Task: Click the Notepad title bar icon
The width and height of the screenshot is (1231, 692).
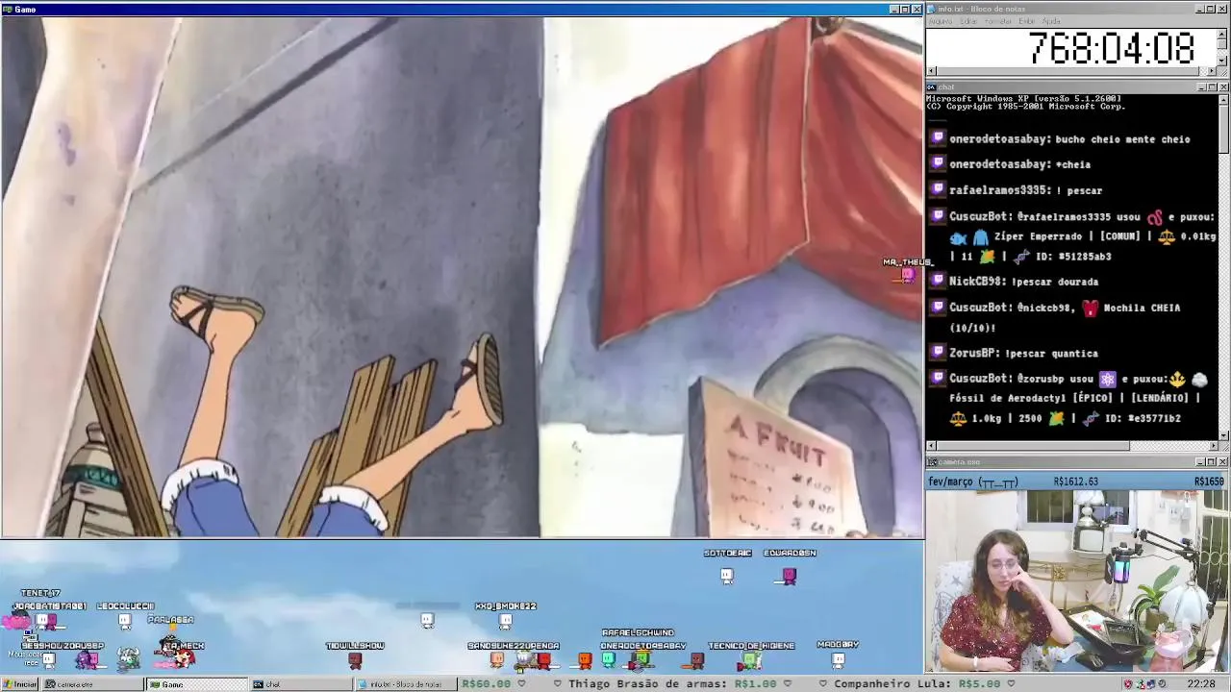Action: pos(931,9)
